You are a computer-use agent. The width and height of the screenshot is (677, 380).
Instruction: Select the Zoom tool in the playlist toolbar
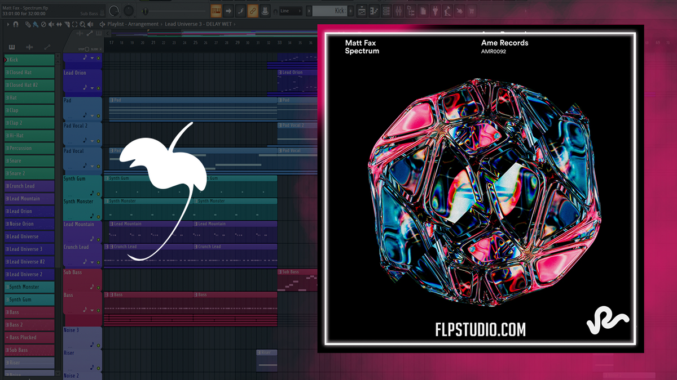click(x=82, y=24)
